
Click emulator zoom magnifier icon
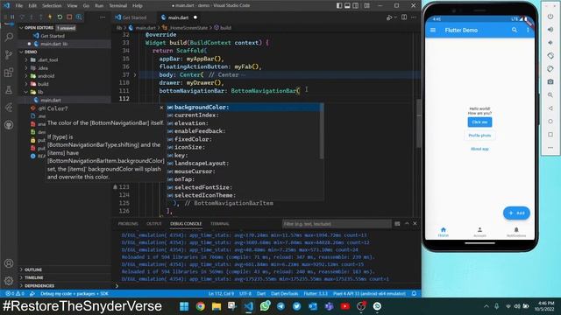pos(550,95)
